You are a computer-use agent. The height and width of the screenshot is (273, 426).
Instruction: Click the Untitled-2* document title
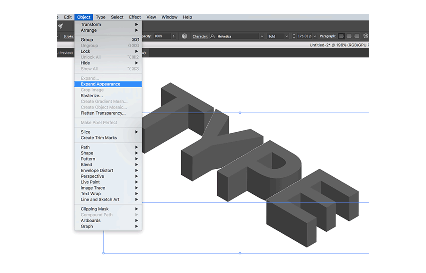pyautogui.click(x=339, y=45)
